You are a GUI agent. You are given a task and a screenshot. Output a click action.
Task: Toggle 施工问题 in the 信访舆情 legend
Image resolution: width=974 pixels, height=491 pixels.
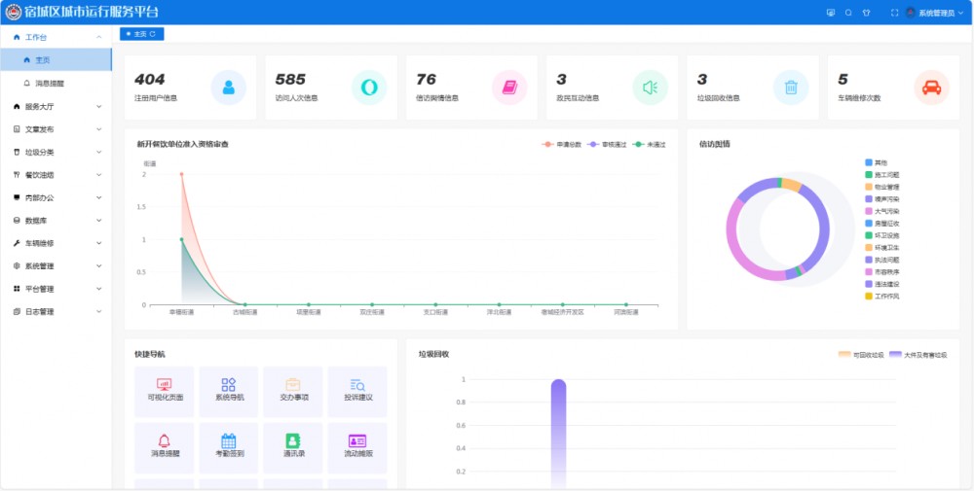(882, 175)
